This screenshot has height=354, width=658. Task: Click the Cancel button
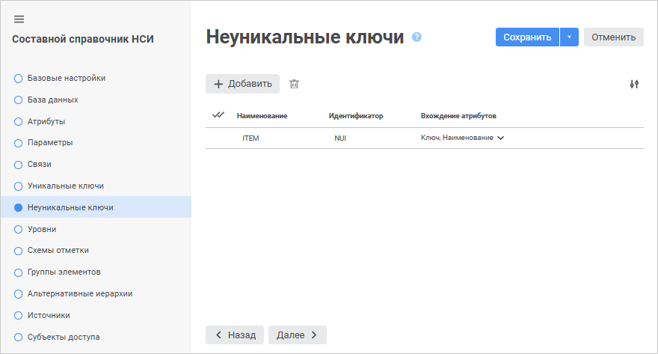[613, 37]
